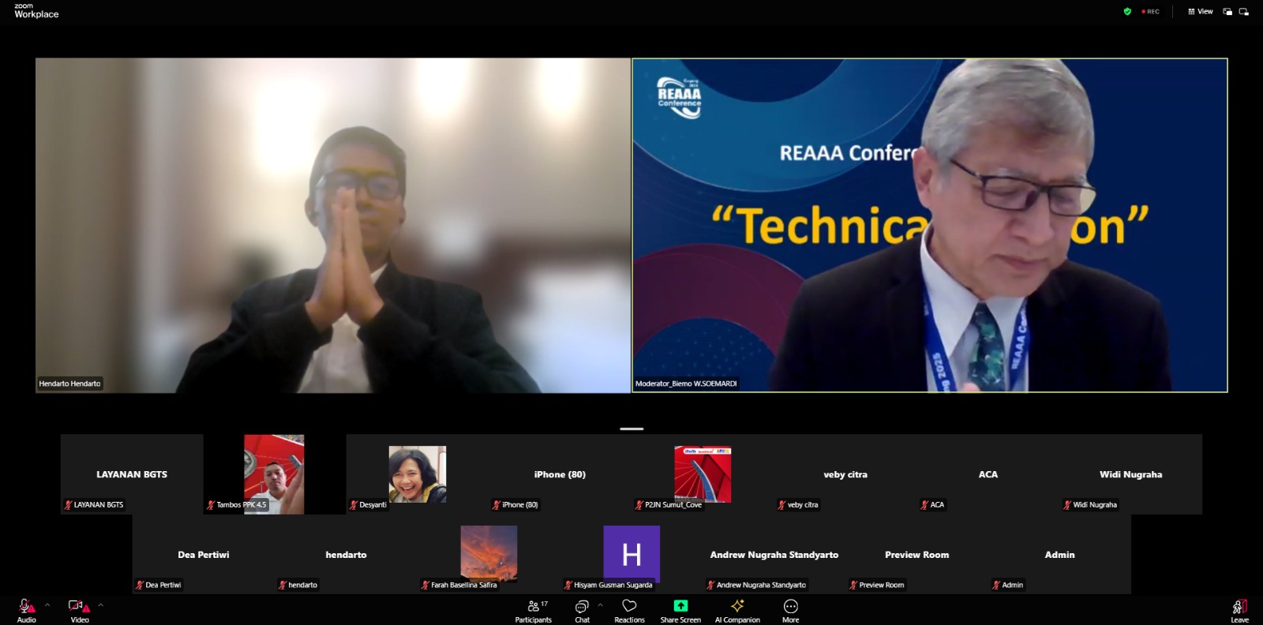The width and height of the screenshot is (1263, 625).
Task: Click the REC recording indicator
Action: click(x=1151, y=12)
